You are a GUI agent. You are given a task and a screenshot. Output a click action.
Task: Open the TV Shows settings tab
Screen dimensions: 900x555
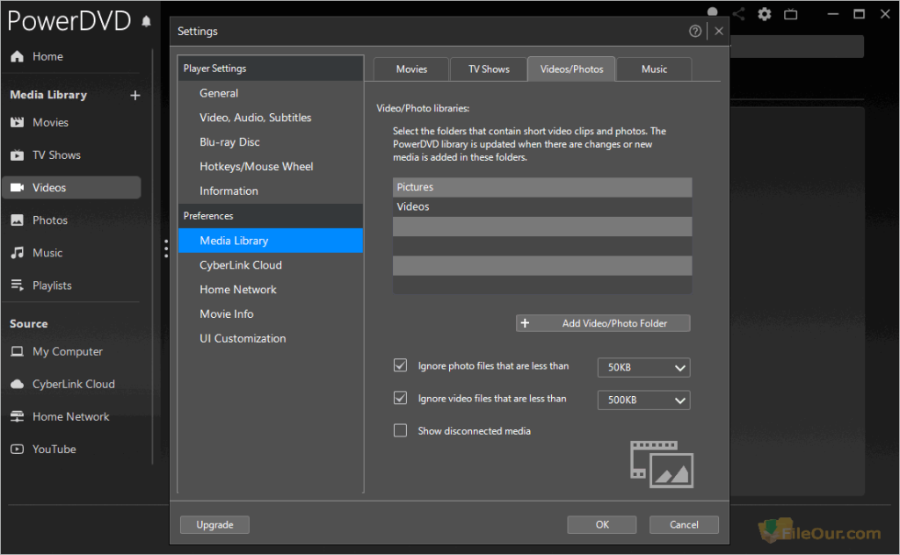pos(488,68)
